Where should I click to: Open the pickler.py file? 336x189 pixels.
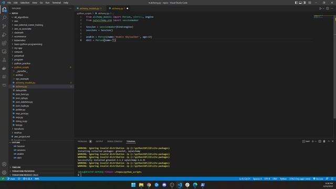point(20,110)
